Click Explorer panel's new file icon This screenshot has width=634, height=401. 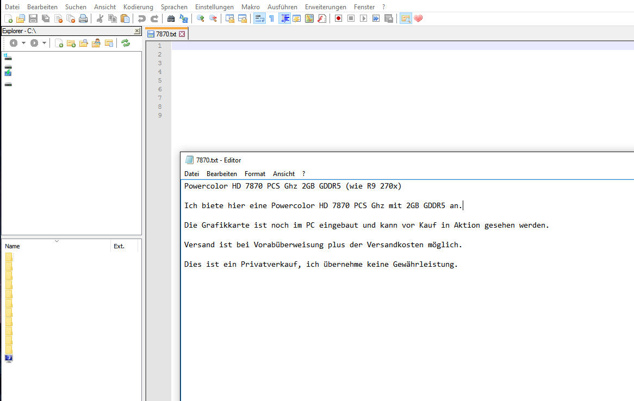click(59, 43)
